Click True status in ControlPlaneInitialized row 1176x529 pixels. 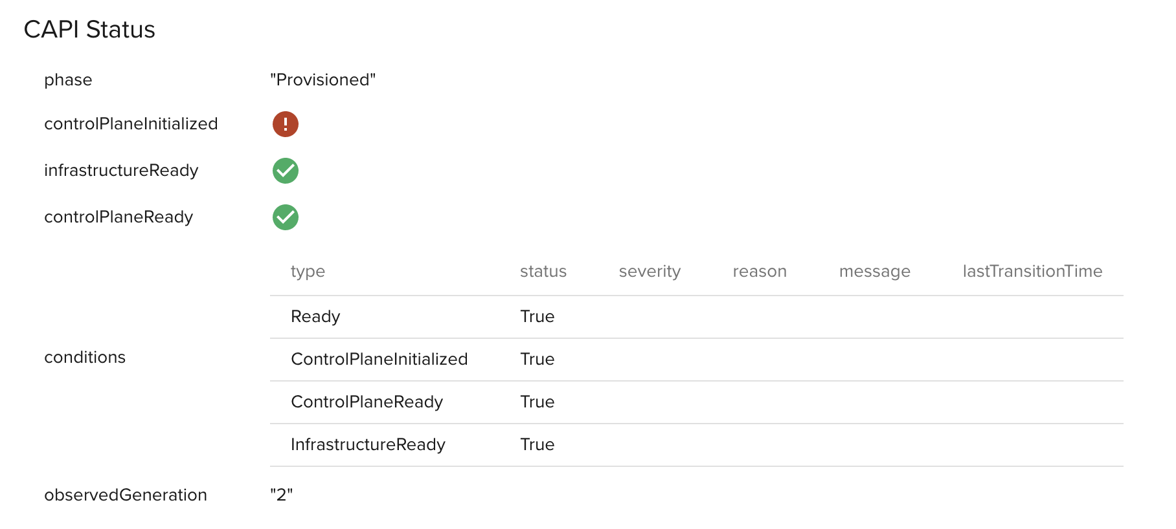click(x=537, y=359)
